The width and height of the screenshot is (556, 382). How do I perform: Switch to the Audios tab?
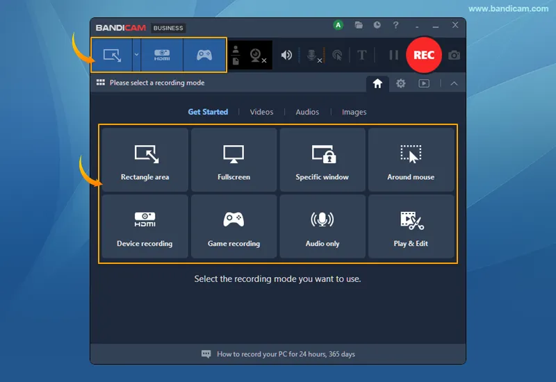pyautogui.click(x=307, y=112)
